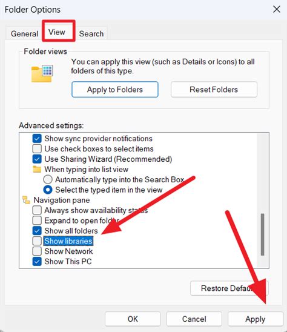Select Automatically type into the Search Box
Viewport: 287px width, 332px height.
tap(48, 179)
